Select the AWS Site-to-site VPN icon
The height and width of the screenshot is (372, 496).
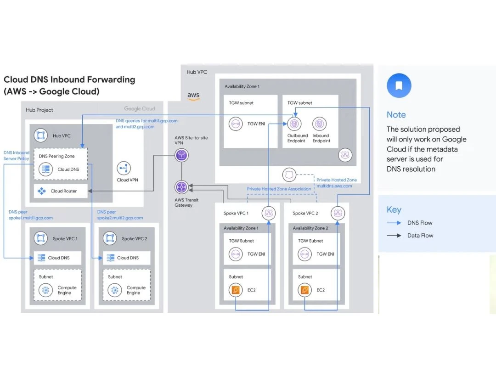click(182, 155)
